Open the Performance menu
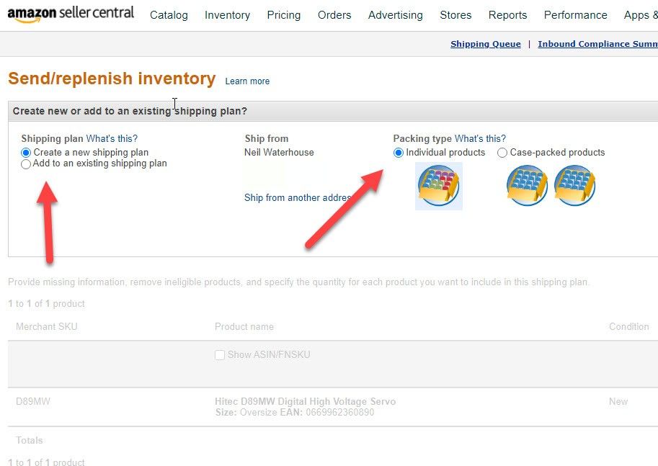The width and height of the screenshot is (658, 466). pyautogui.click(x=575, y=15)
